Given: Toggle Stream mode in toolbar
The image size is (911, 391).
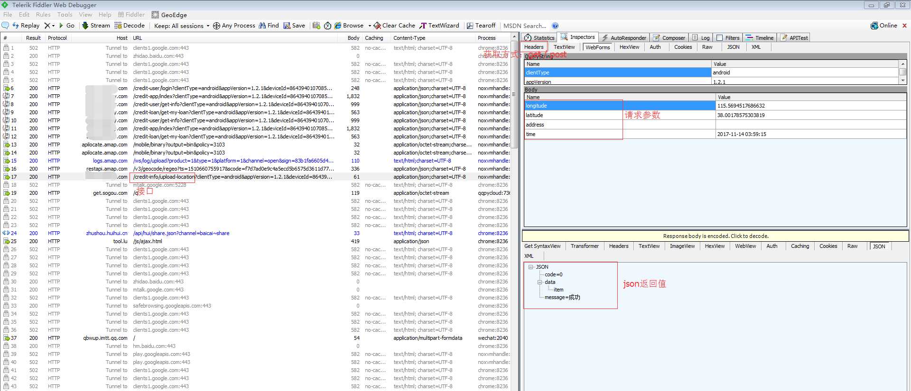Looking at the screenshot, I should click(x=96, y=26).
